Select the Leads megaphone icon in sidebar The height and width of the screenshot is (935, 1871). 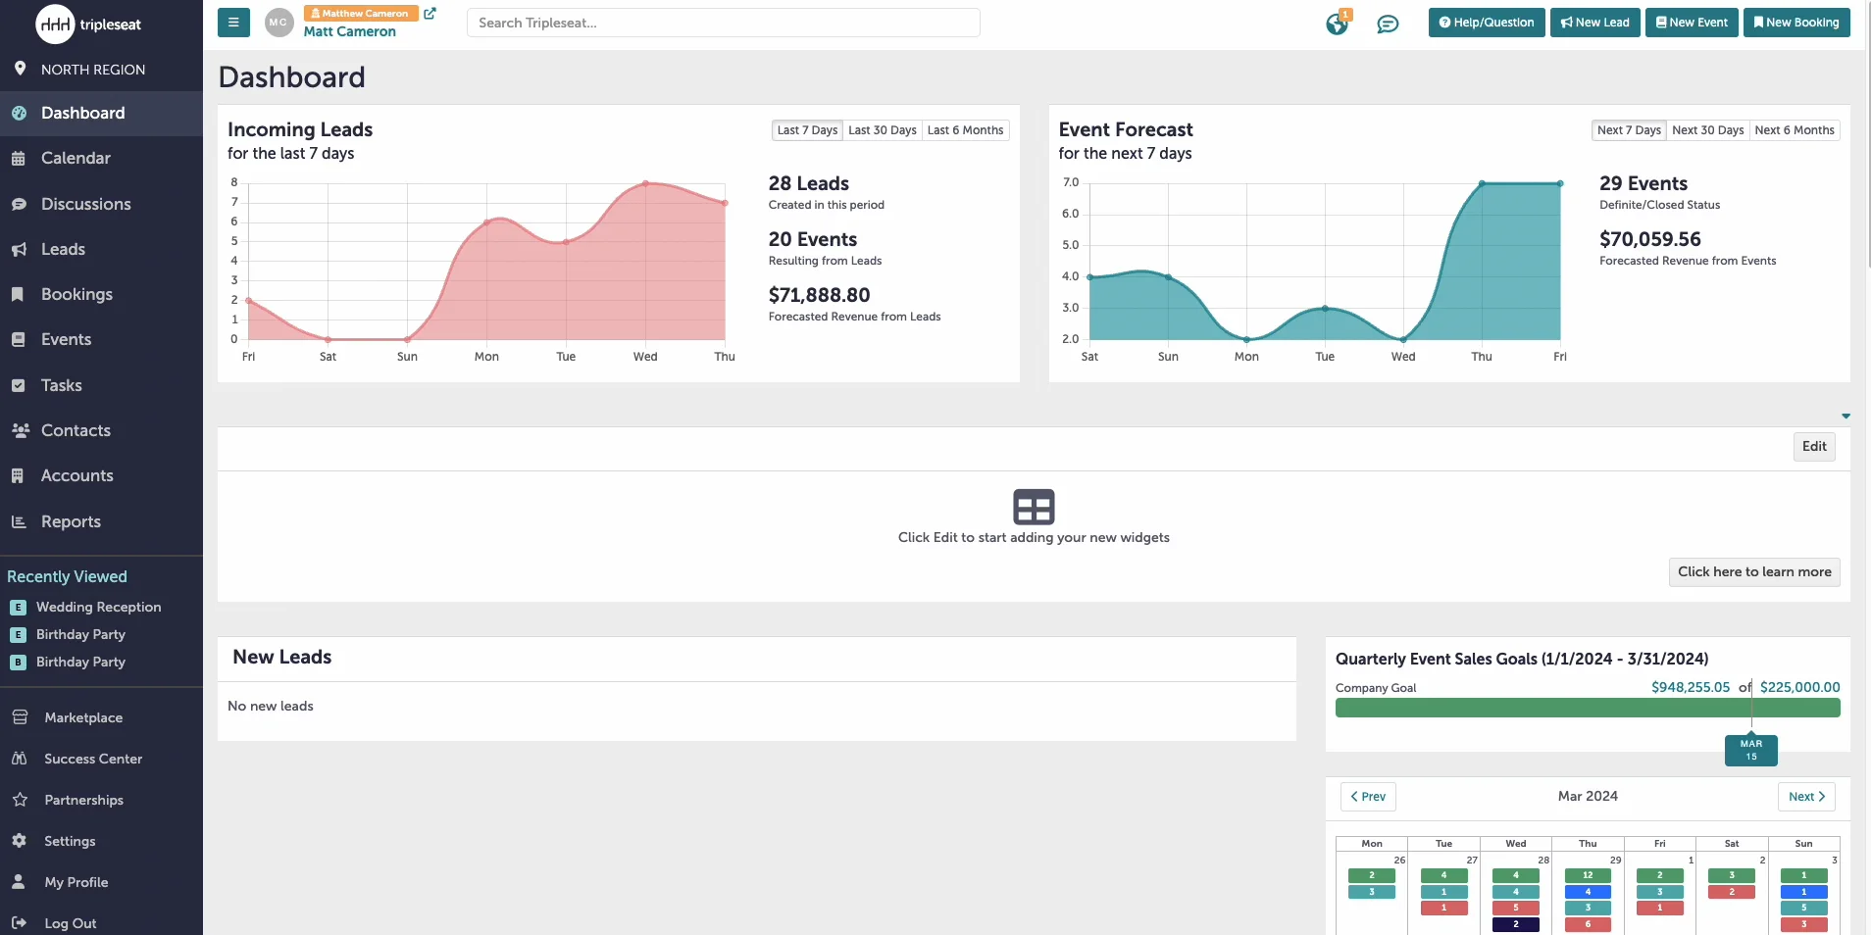tap(20, 249)
